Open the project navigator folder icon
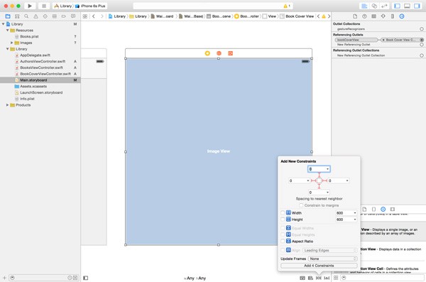The width and height of the screenshot is (426, 282). [8, 16]
